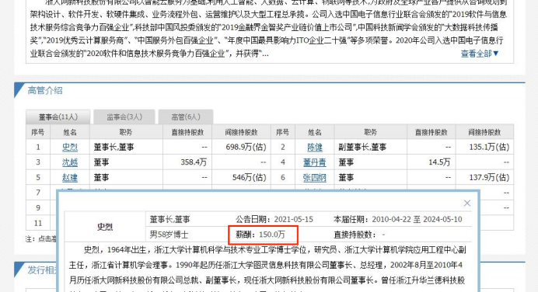The height and width of the screenshot is (292, 538).
Task: Open executive profile link 沈越
Action: pos(70,162)
